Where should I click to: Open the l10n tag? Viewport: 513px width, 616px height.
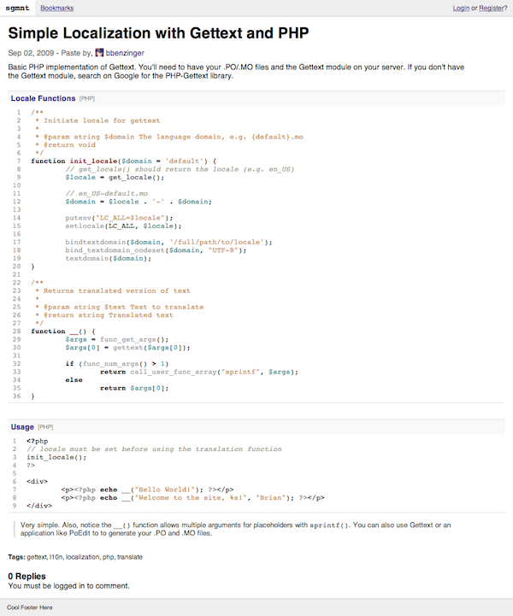point(56,557)
